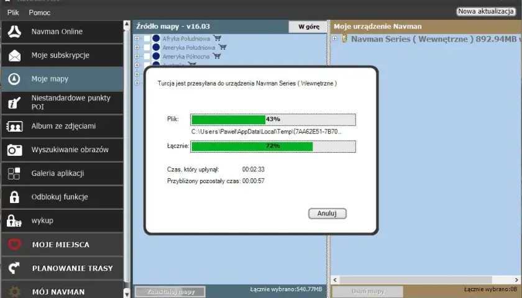The width and height of the screenshot is (522, 298).
Task: Click the Ameryka Północna map name
Action: tap(186, 56)
